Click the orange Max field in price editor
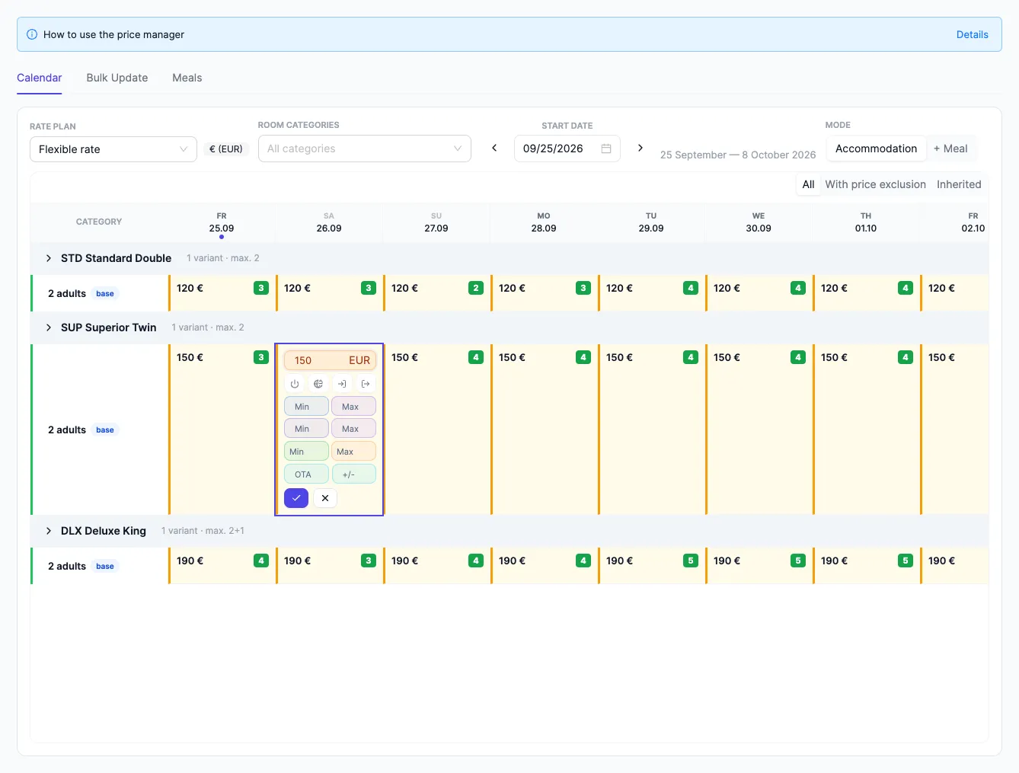The width and height of the screenshot is (1019, 773). pyautogui.click(x=353, y=451)
